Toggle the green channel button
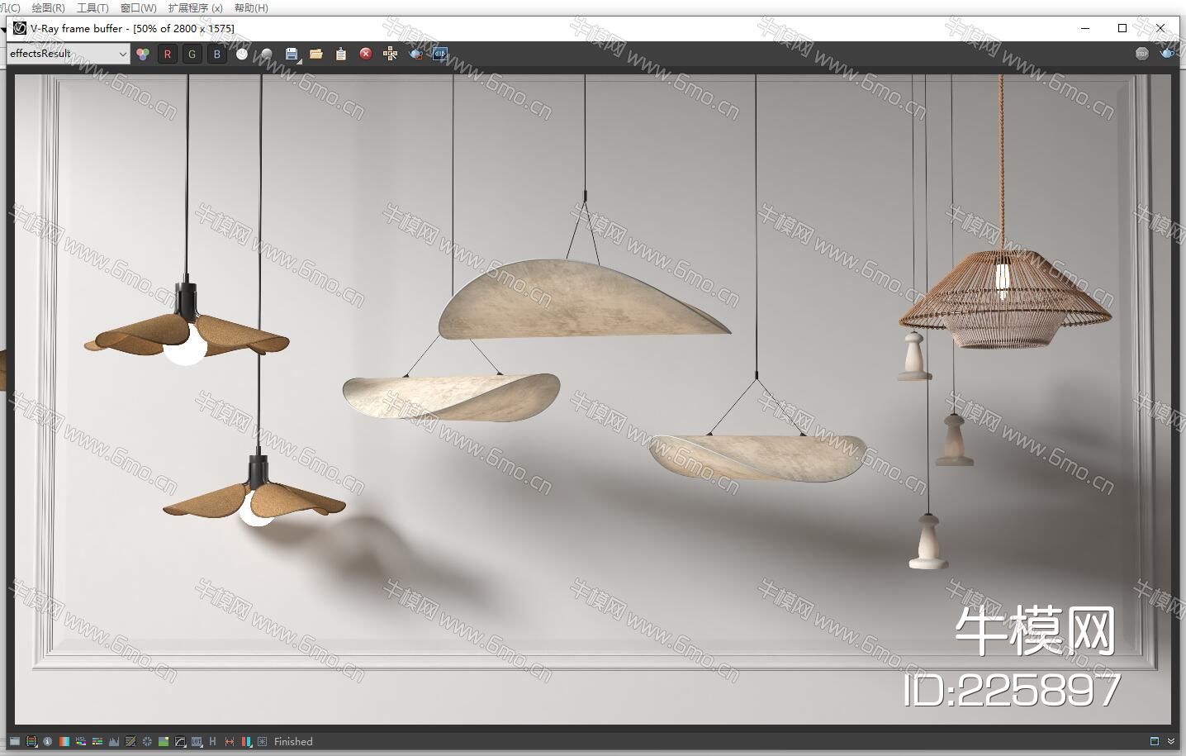This screenshot has width=1186, height=756. click(x=192, y=55)
